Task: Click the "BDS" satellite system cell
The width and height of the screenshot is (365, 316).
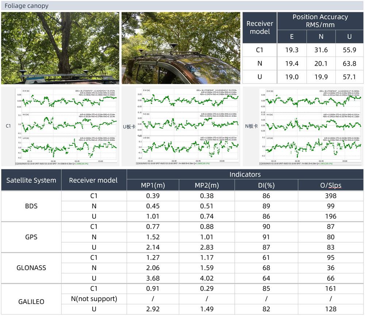Action: 31,206
